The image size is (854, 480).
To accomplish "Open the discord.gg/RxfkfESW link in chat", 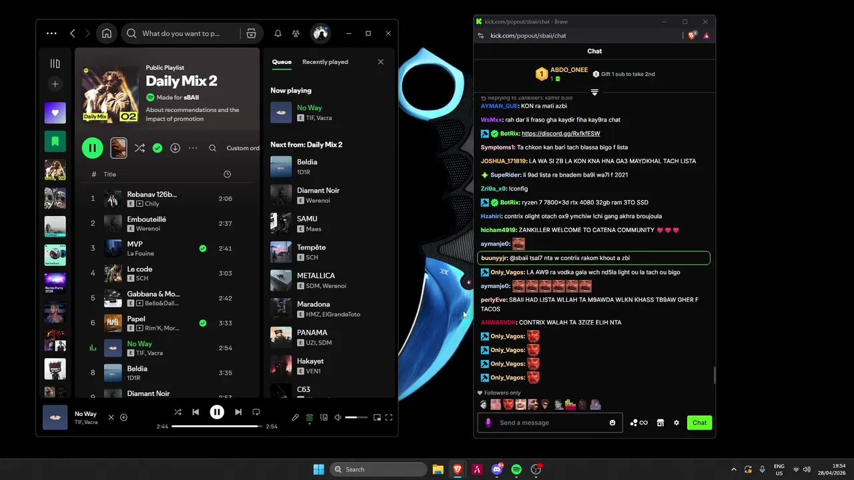I will (x=560, y=133).
